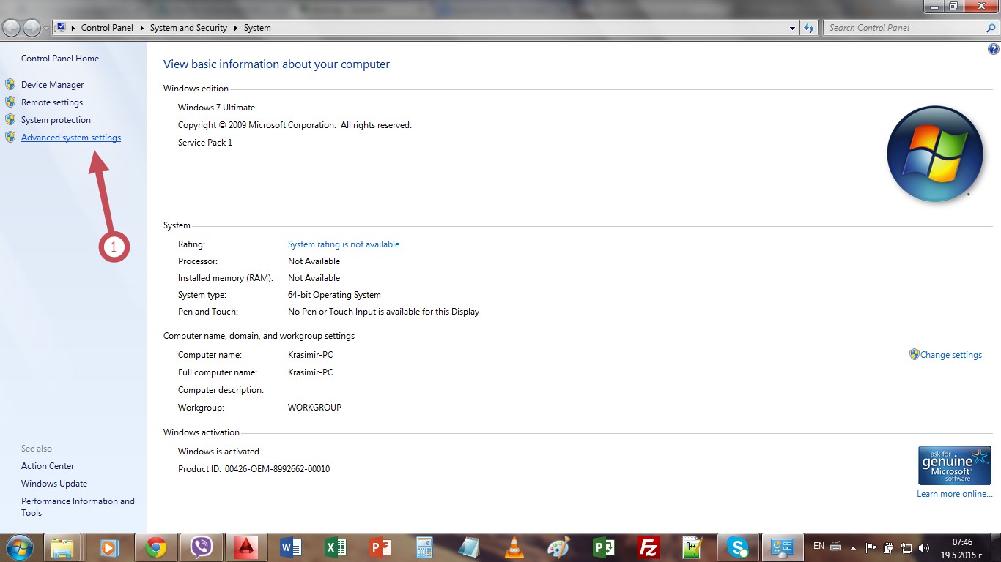This screenshot has height=562, width=1001.
Task: Click the Forward navigation arrow
Action: pyautogui.click(x=32, y=28)
